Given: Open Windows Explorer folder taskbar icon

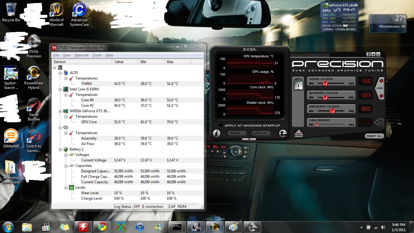Looking at the screenshot, I should pos(27,227).
